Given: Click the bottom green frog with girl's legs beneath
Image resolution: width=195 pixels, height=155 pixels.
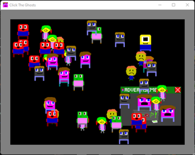Looking at the screenshot, I should (82, 120).
